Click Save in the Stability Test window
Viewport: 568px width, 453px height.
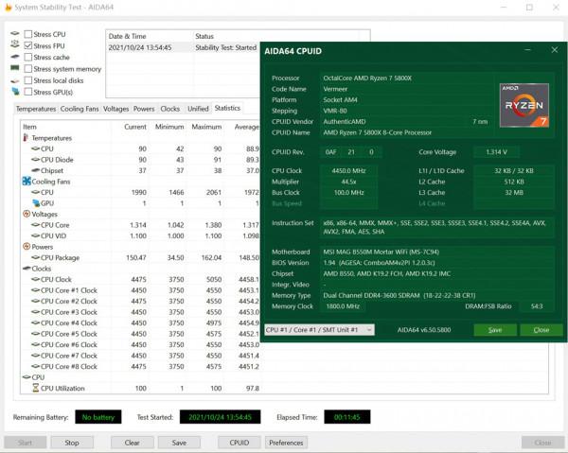click(x=179, y=443)
